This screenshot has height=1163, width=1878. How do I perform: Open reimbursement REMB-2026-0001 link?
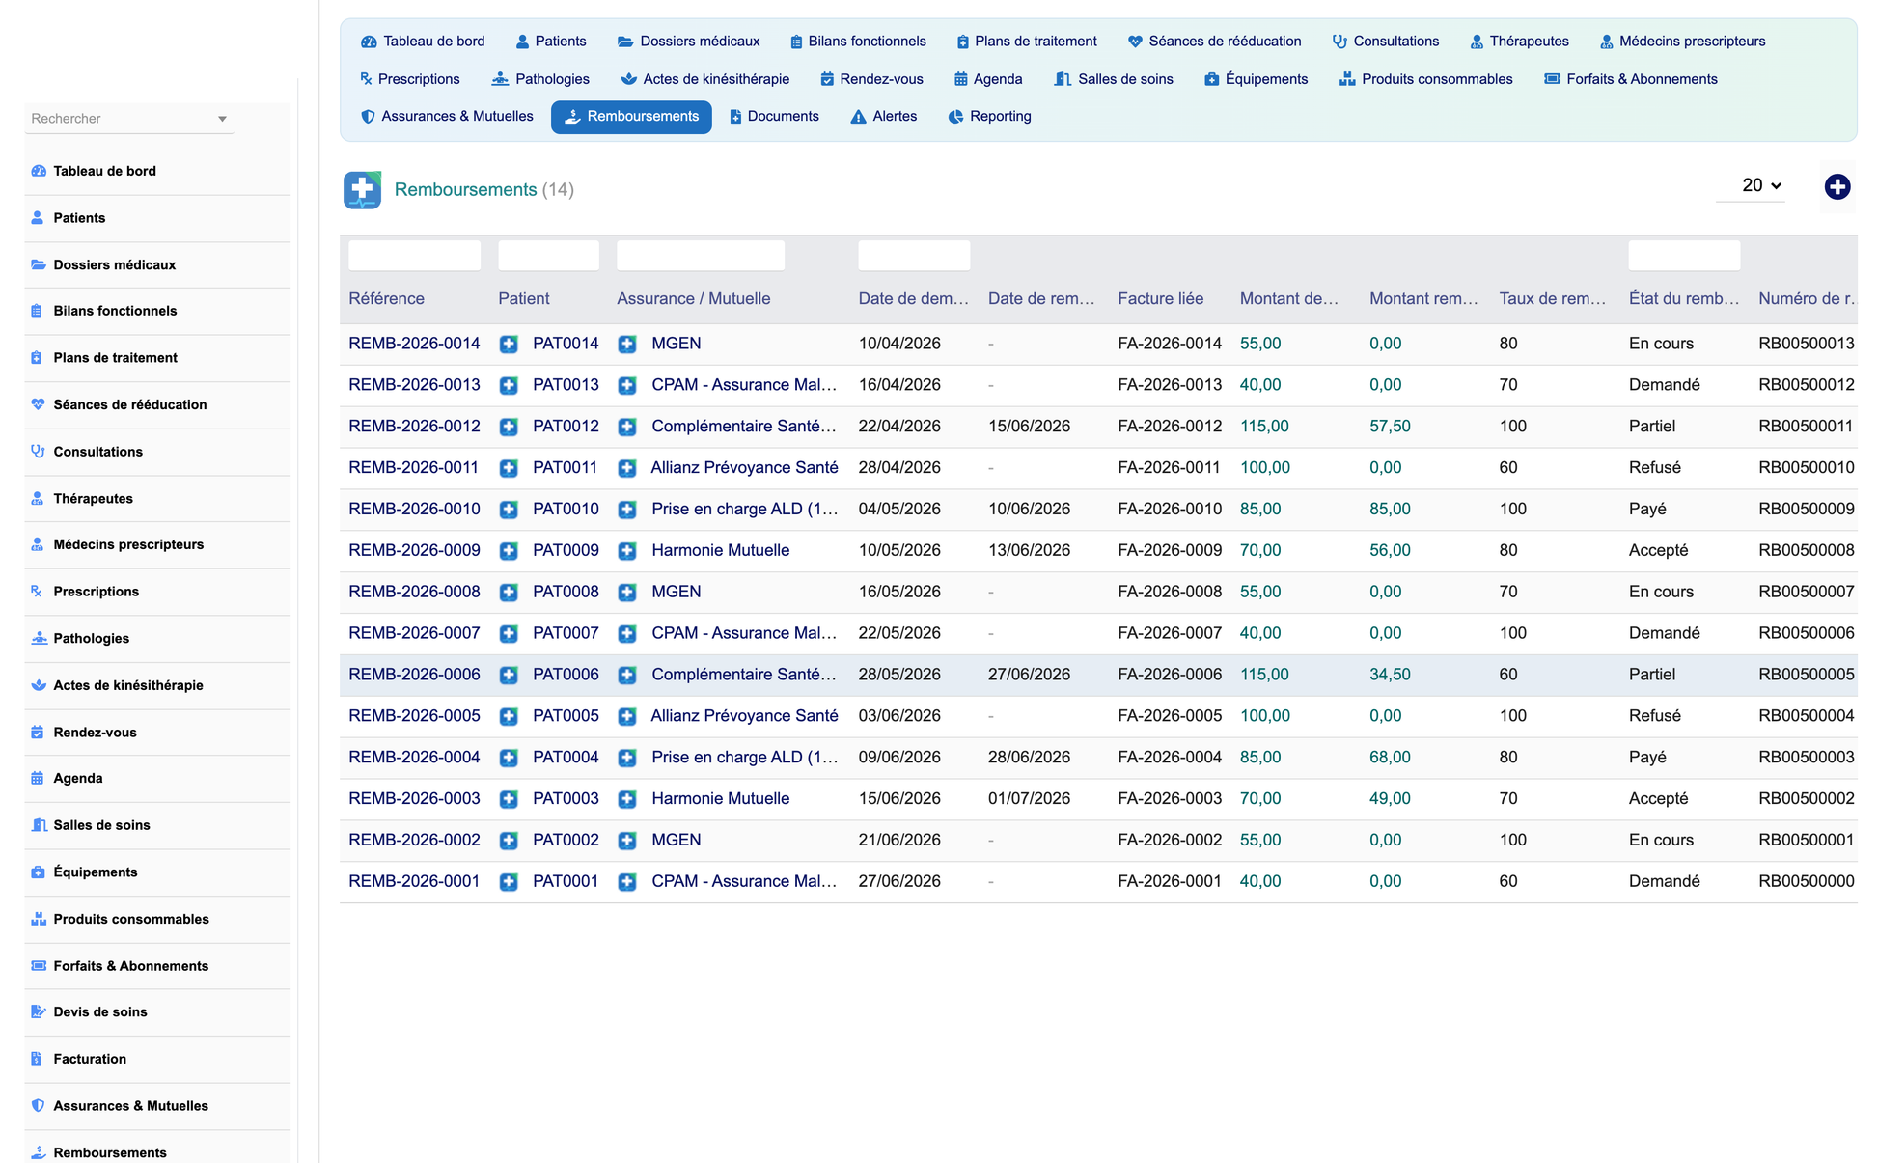(x=414, y=882)
